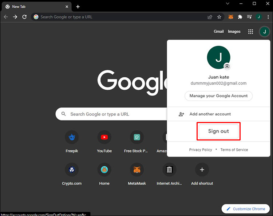The width and height of the screenshot is (273, 216).
Task: Open the Google apps grid icon
Action: pos(250,32)
